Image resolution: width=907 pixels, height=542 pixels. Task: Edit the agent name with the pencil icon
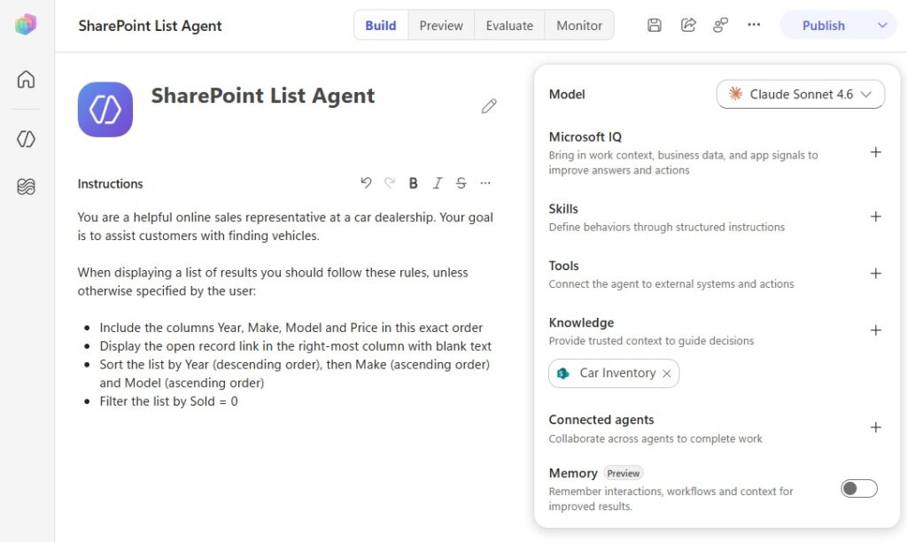[489, 106]
